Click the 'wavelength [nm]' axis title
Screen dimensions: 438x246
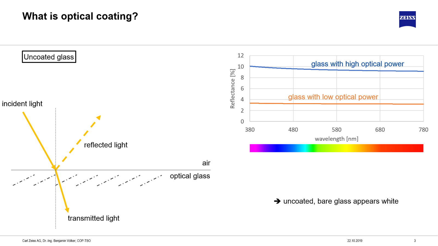tap(336, 139)
